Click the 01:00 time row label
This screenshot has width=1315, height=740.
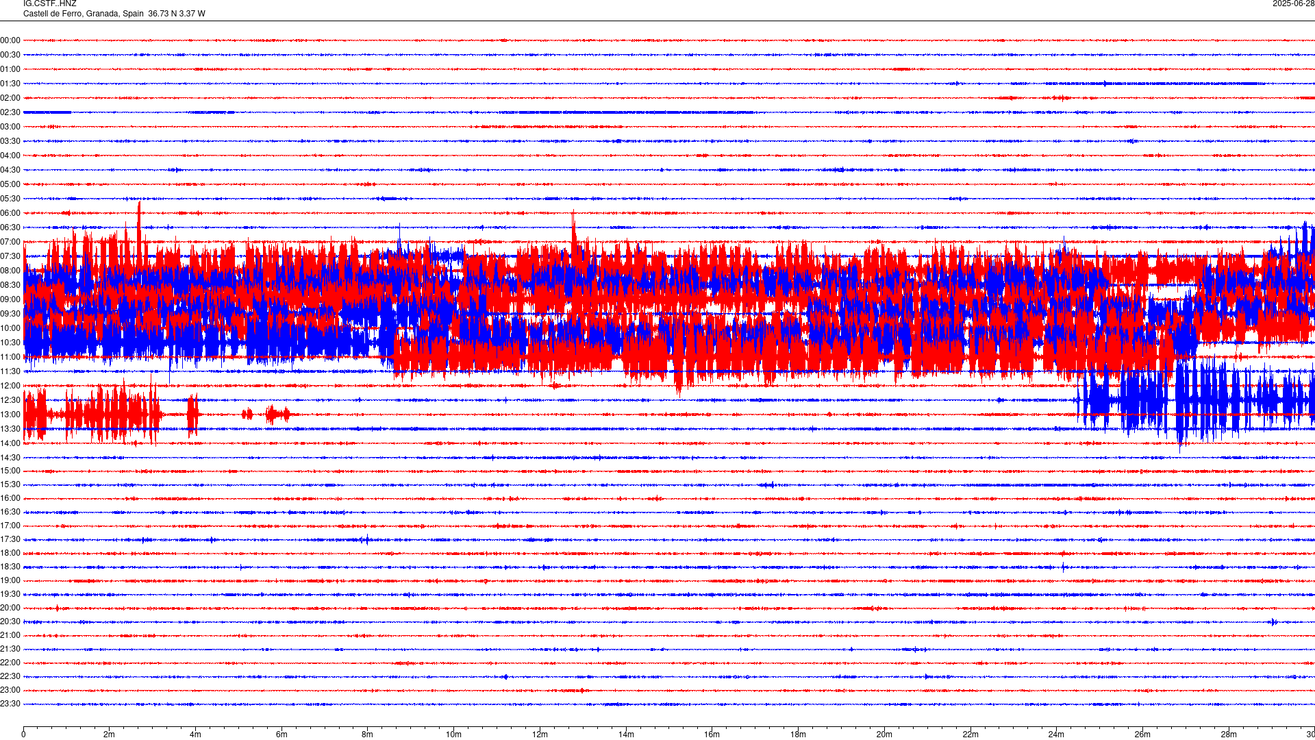point(10,69)
